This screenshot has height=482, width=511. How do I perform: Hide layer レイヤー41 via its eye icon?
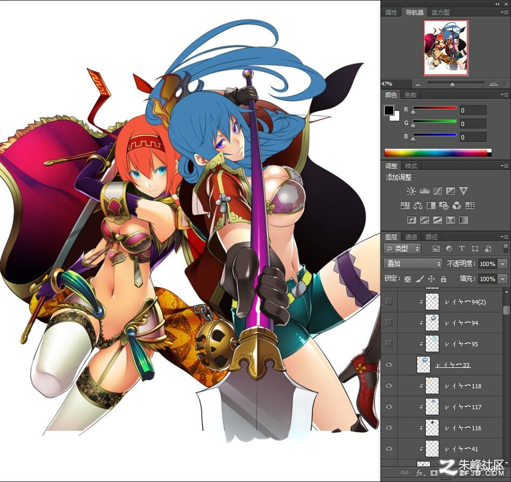coord(389,449)
